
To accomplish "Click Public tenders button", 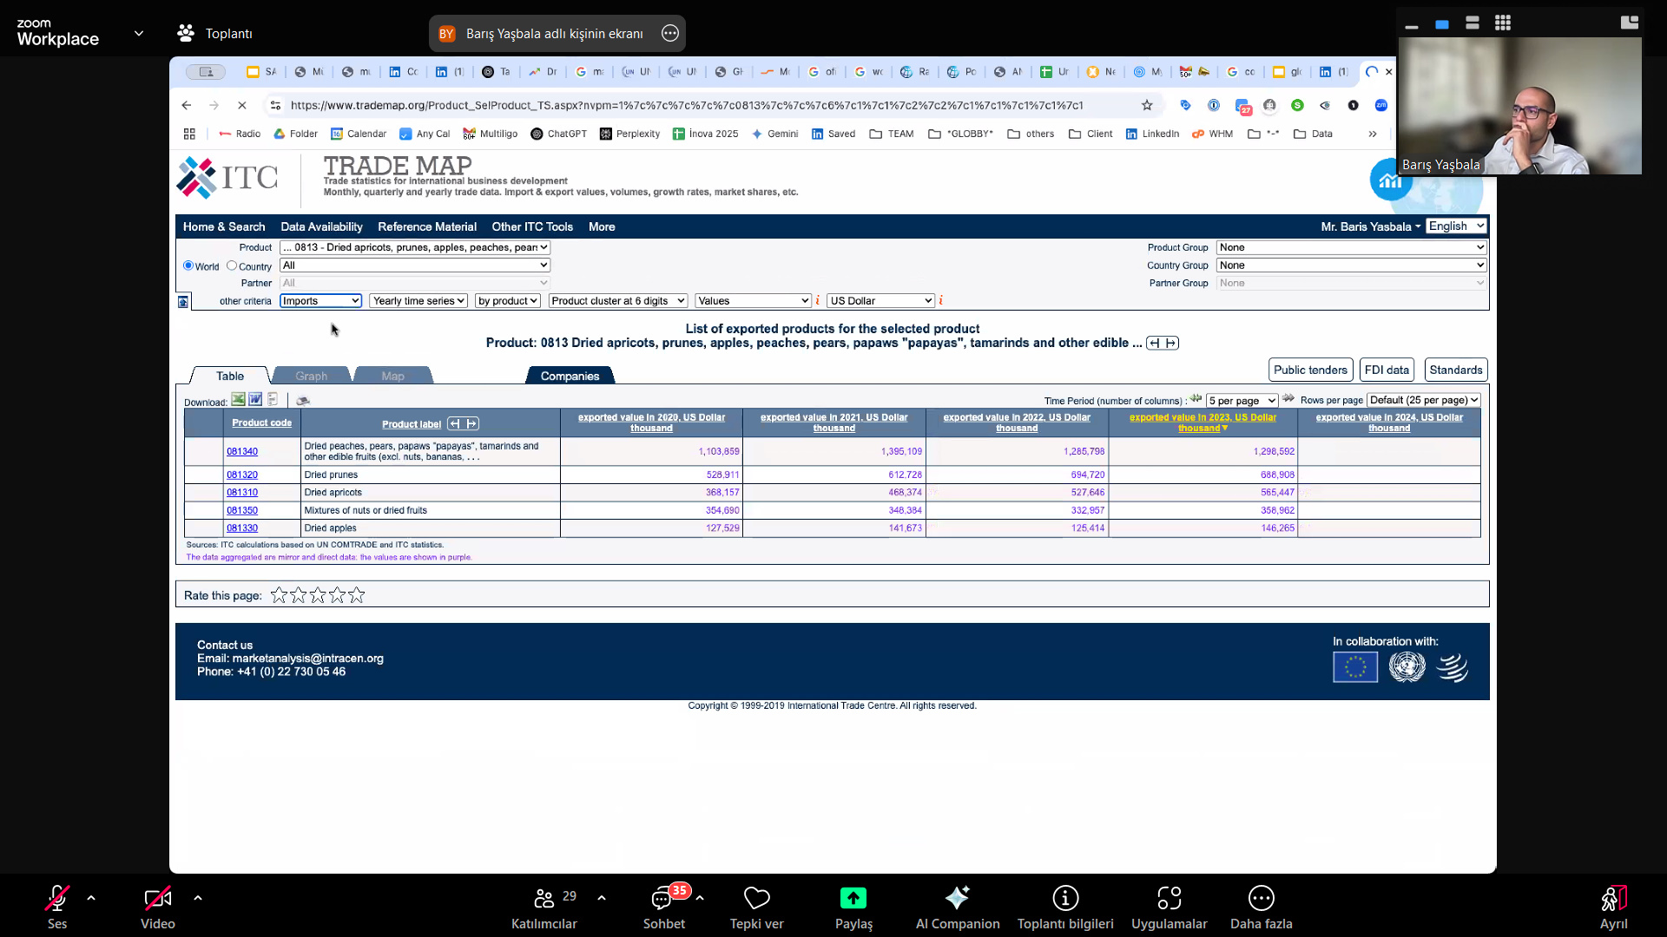I will tap(1310, 370).
